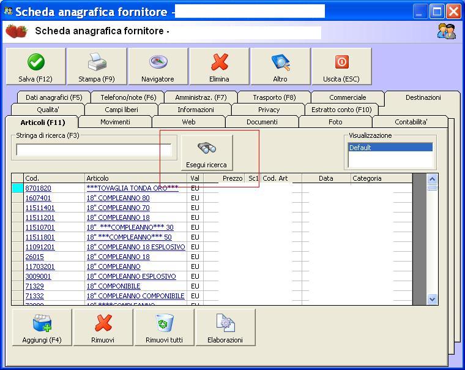Exit using the Uscita (ESC) button
The width and height of the screenshot is (465, 370).
tap(341, 67)
